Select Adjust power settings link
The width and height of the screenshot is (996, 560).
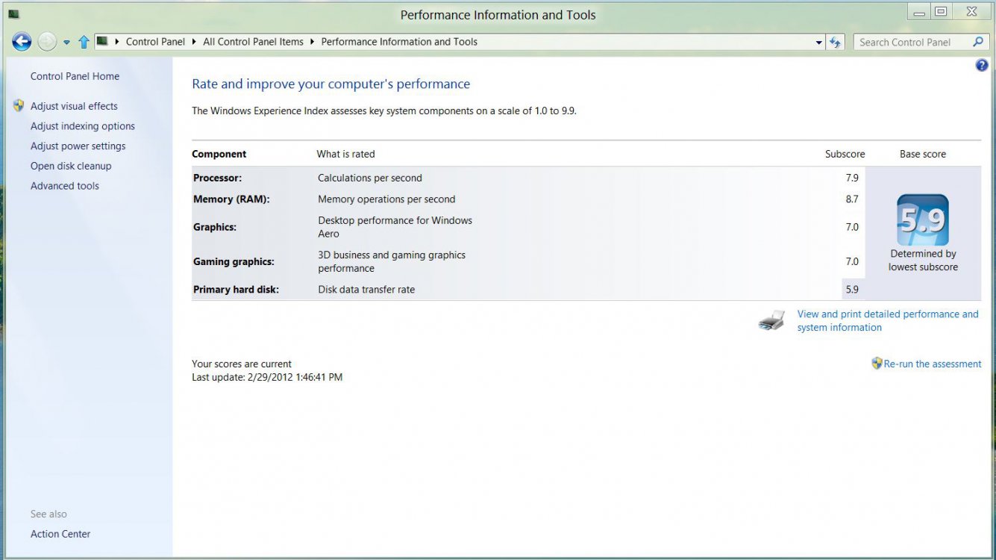coord(78,146)
